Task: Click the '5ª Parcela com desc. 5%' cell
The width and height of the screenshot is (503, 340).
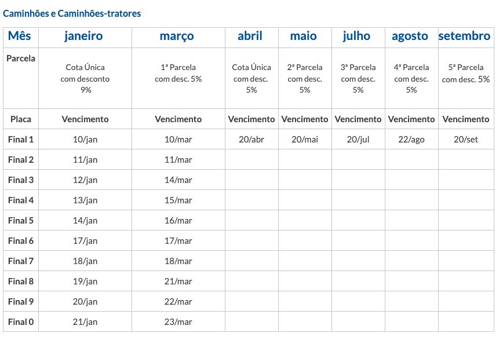Action: tap(465, 73)
